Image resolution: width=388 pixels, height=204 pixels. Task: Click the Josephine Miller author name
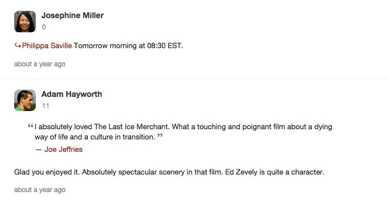coord(73,15)
